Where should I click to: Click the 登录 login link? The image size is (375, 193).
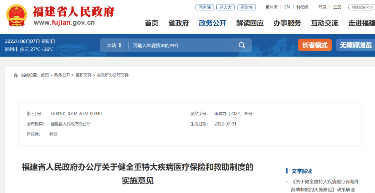322,7
